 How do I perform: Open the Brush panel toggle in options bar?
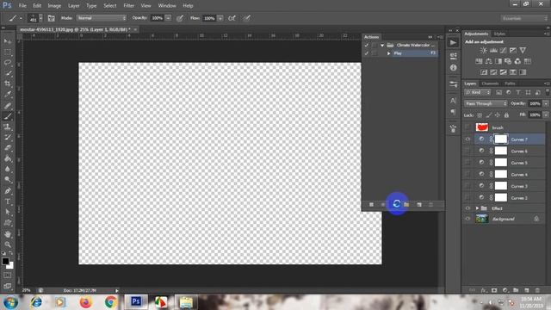point(52,18)
